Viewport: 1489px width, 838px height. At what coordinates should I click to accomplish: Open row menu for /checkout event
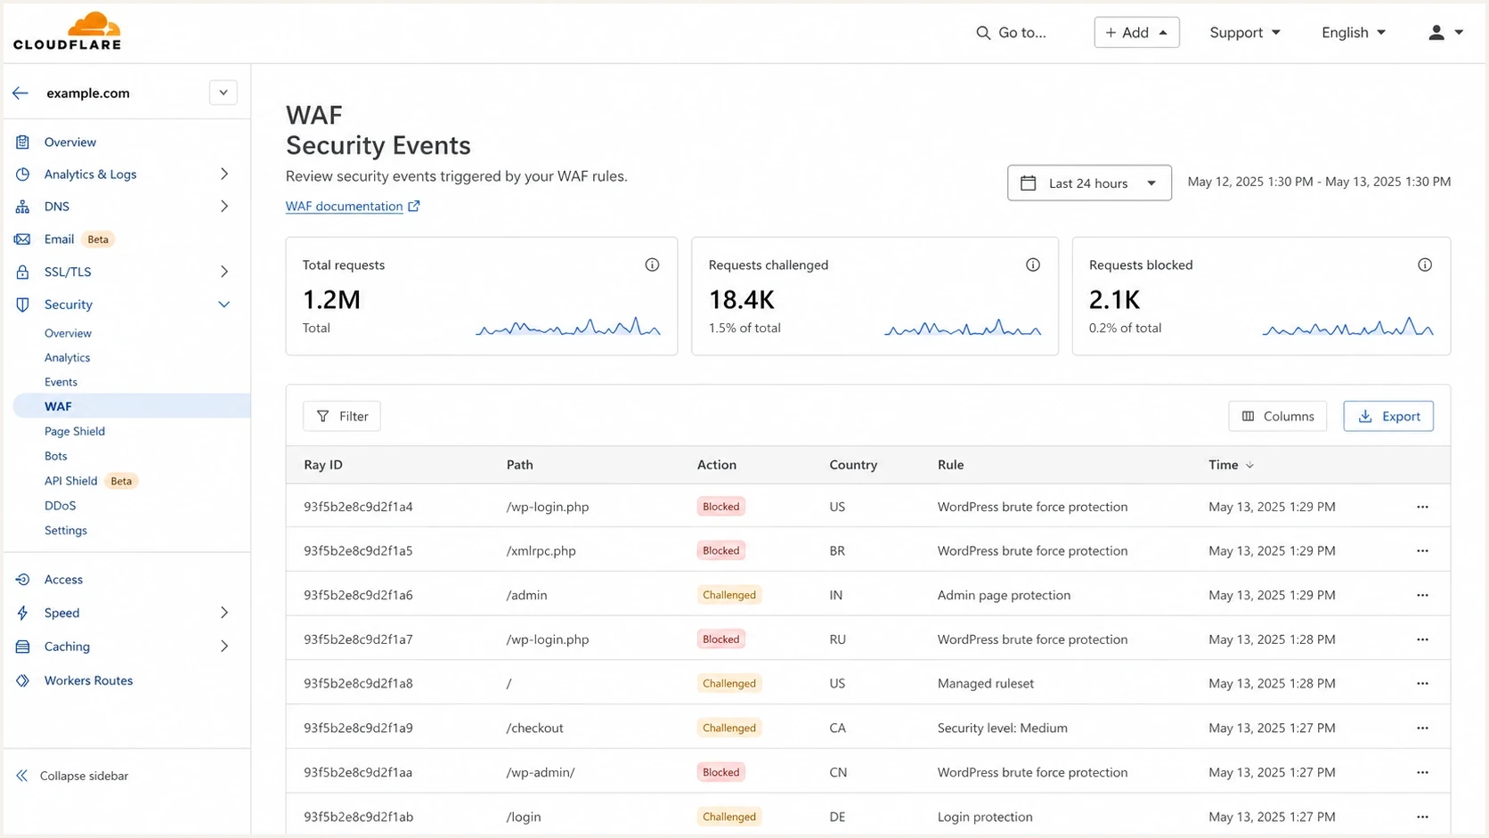click(1422, 728)
